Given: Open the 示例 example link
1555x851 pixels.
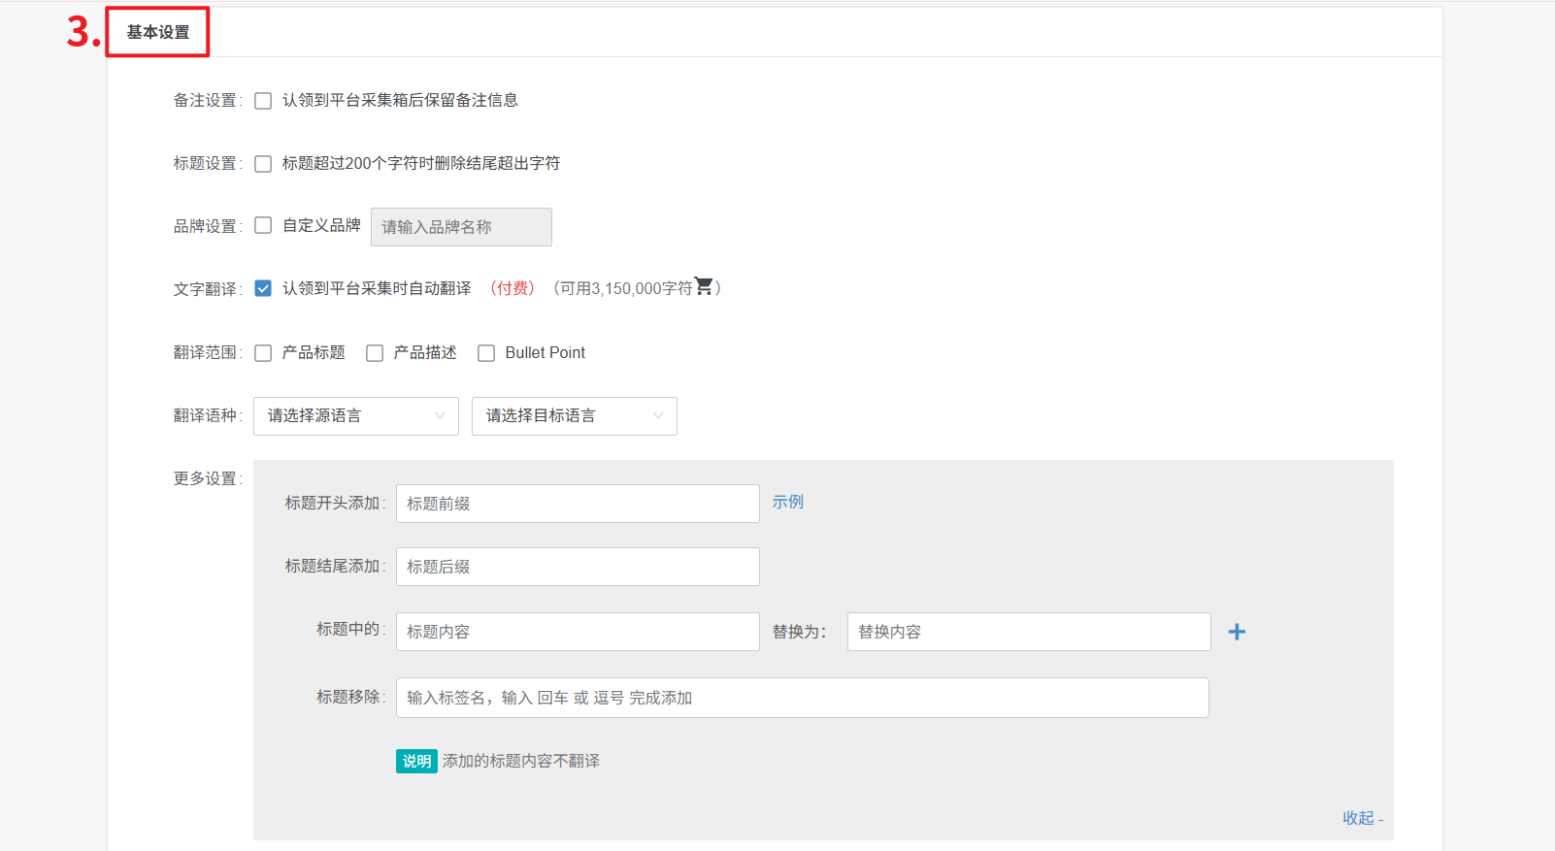Looking at the screenshot, I should [787, 502].
